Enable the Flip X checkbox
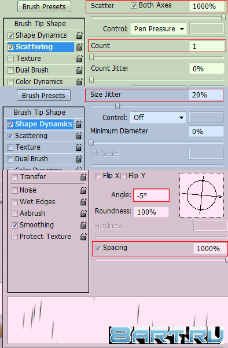Viewport: 228px width, 348px height. coord(98,176)
